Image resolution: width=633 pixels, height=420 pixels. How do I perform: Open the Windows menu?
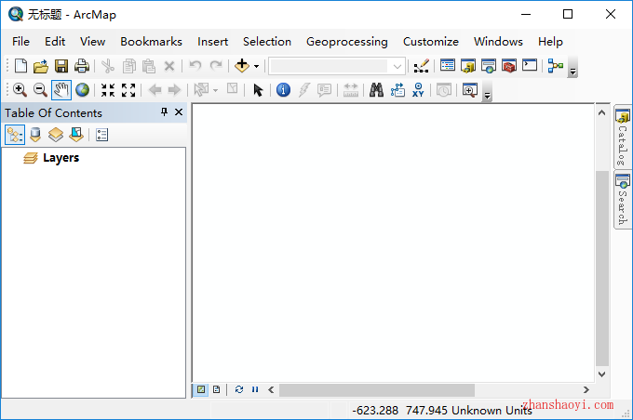pos(498,42)
